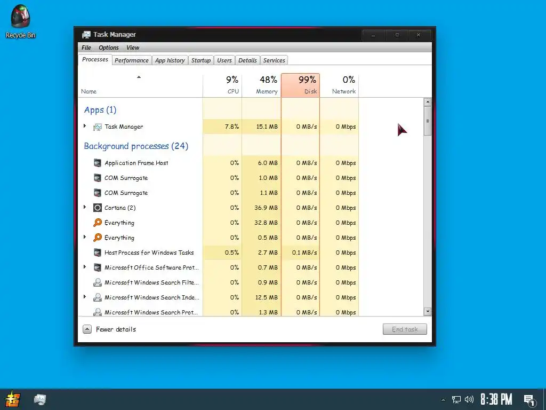Open the network icon in system tray
The height and width of the screenshot is (410, 546).
point(456,399)
